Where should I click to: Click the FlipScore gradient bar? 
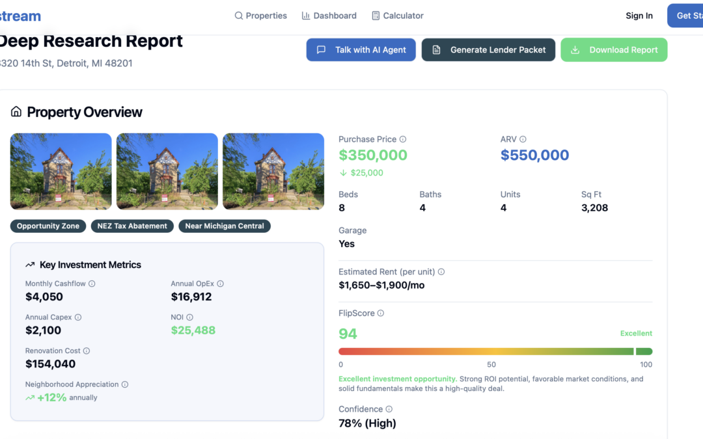pyautogui.click(x=495, y=351)
